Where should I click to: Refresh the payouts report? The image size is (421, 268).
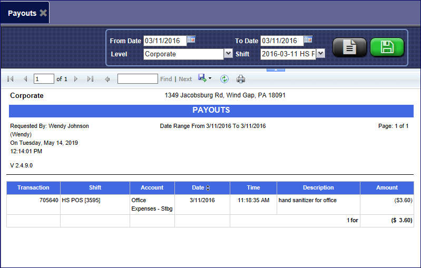pyautogui.click(x=224, y=79)
